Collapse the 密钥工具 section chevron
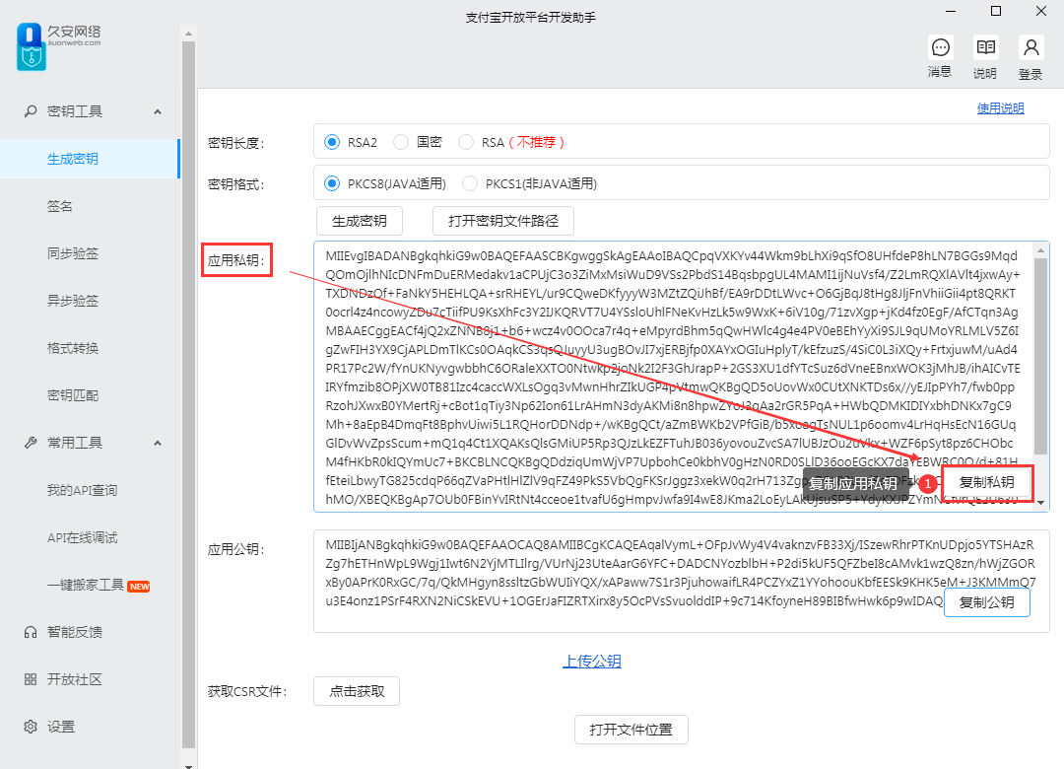Image resolution: width=1064 pixels, height=769 pixels. pos(158,111)
